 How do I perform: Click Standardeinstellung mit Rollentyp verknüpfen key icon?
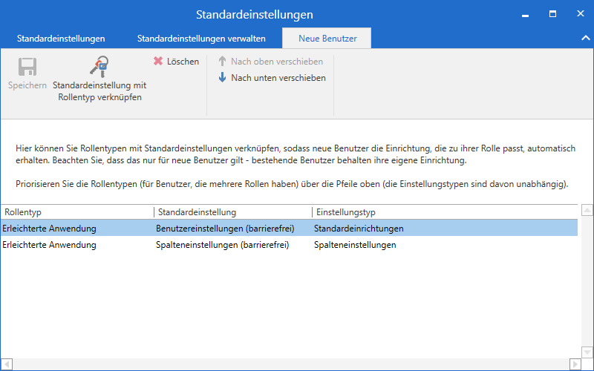[x=99, y=68]
